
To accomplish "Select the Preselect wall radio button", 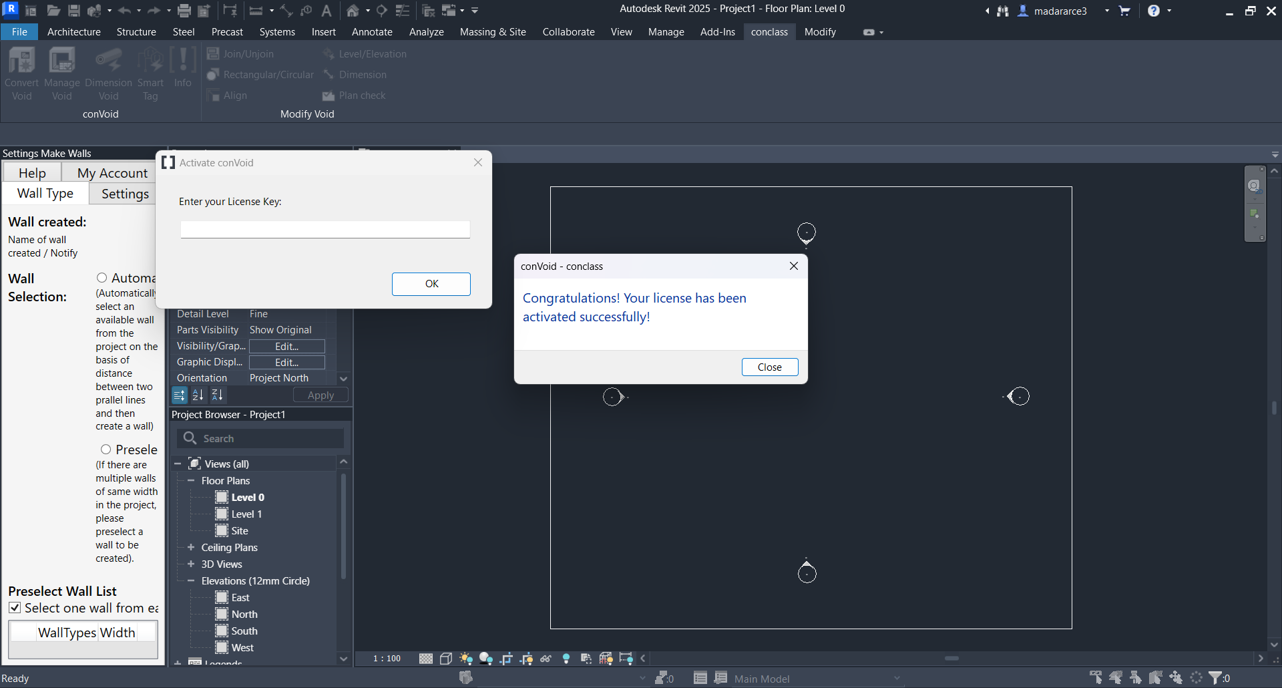I will pos(105,450).
